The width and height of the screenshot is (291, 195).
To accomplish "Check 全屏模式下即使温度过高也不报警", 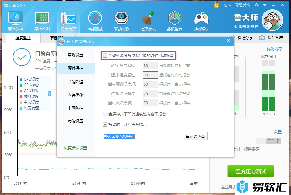I will click(x=105, y=114).
